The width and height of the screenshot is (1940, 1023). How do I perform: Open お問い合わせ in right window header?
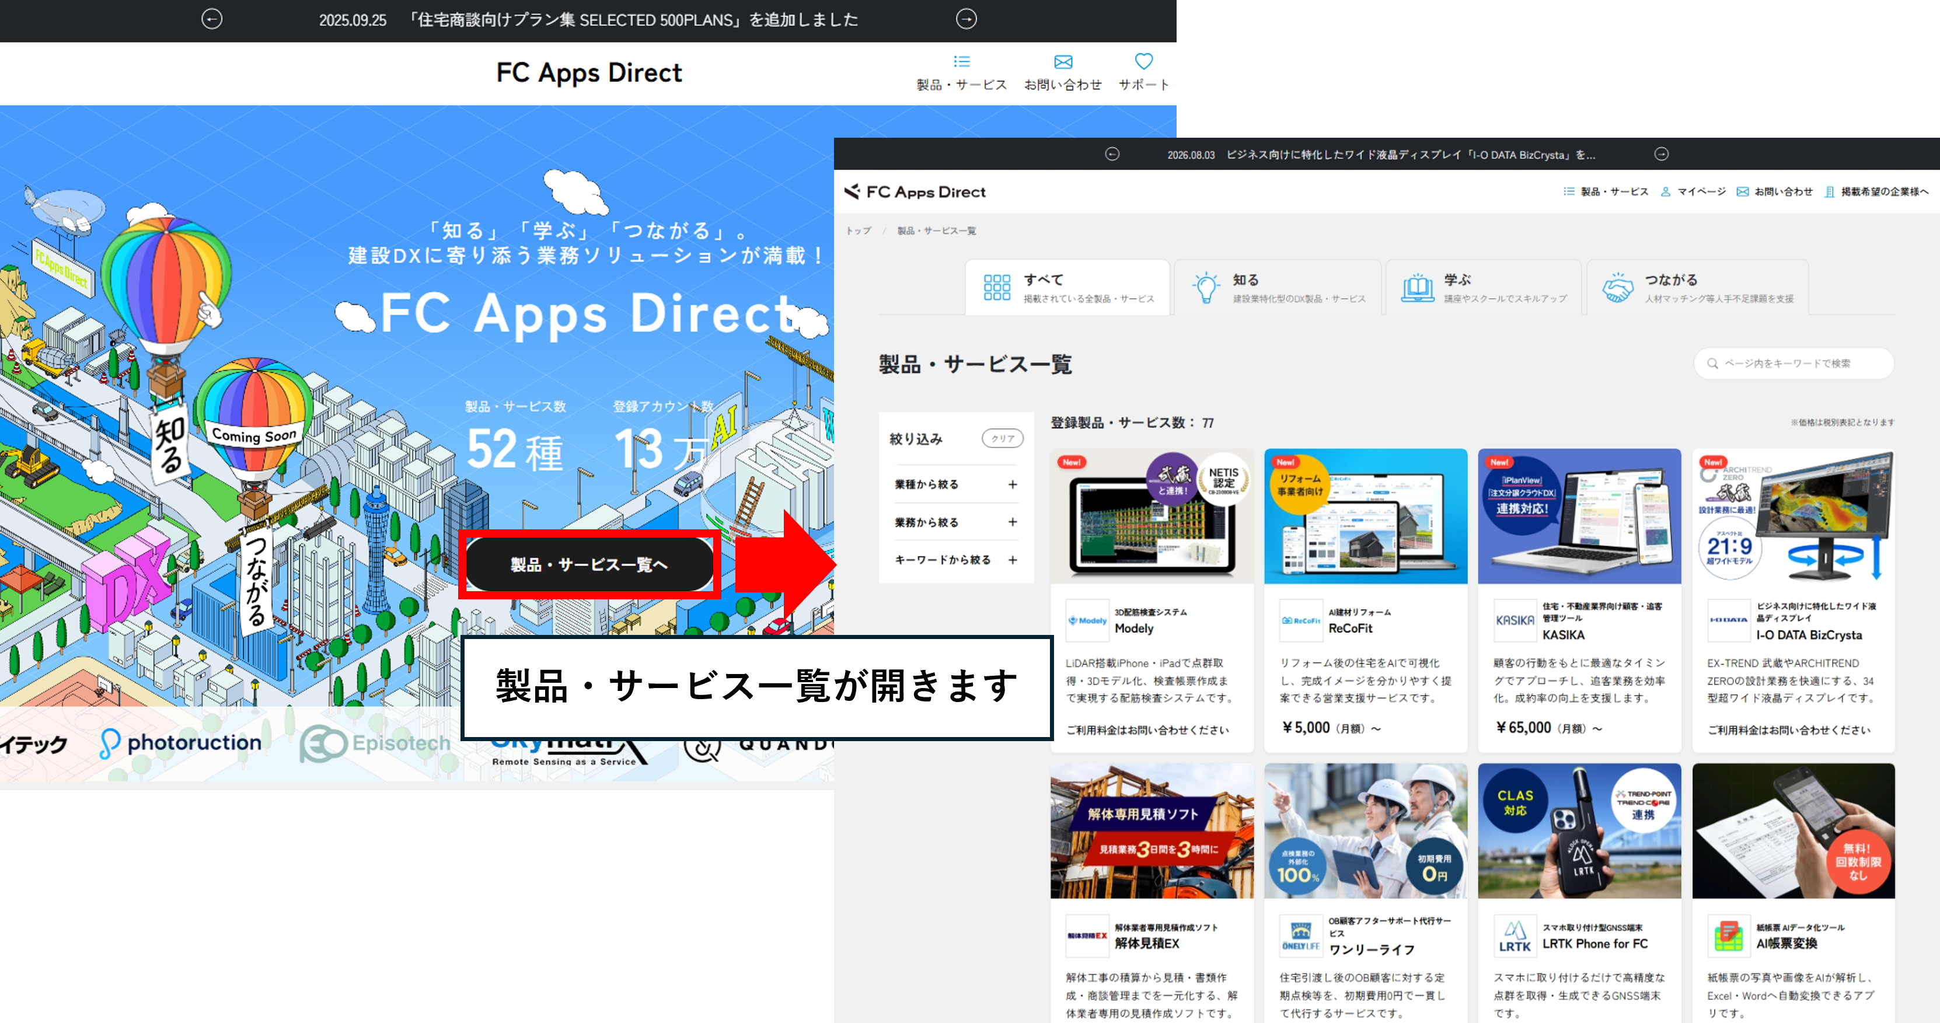point(1774,192)
